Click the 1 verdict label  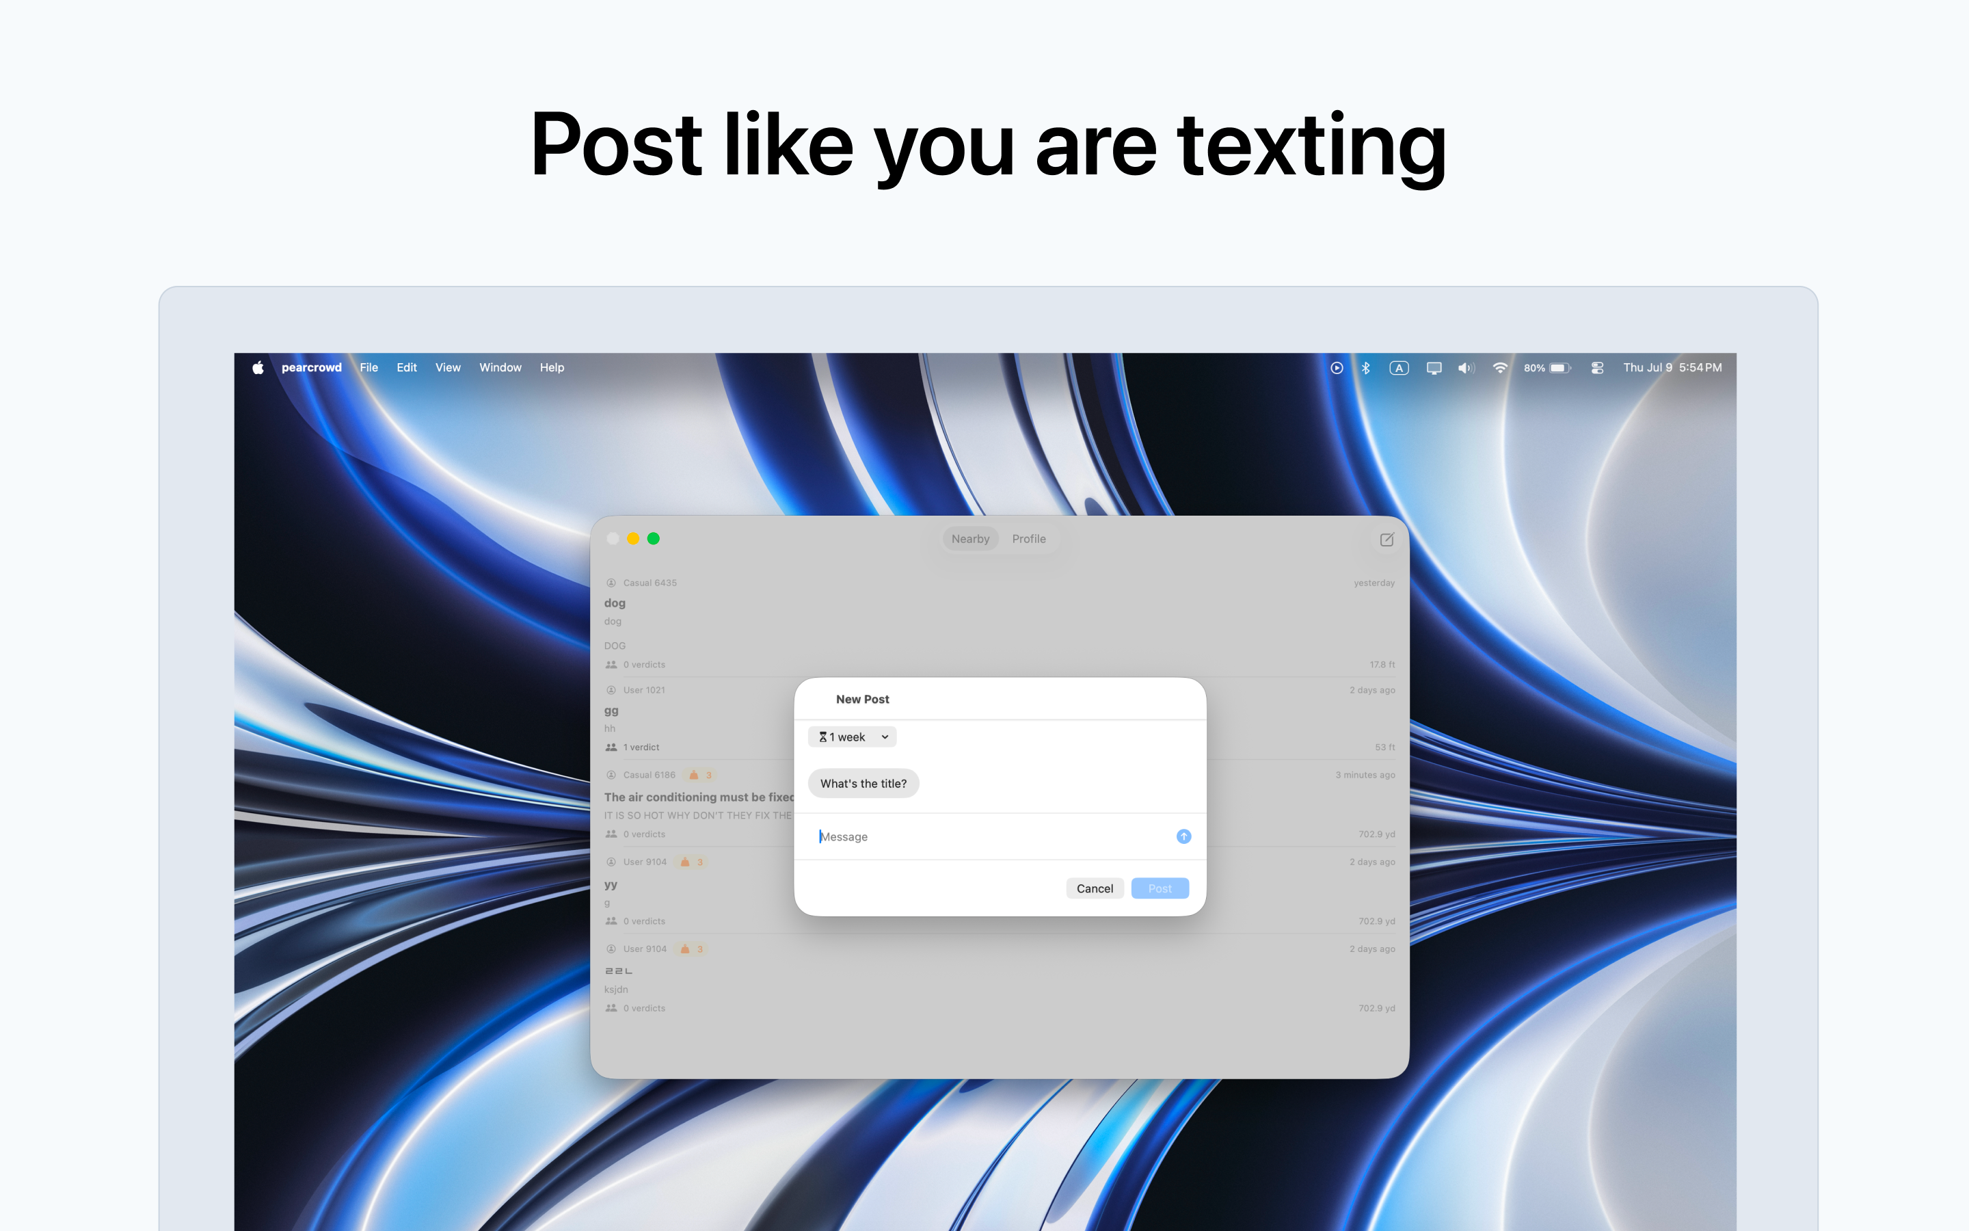point(641,747)
